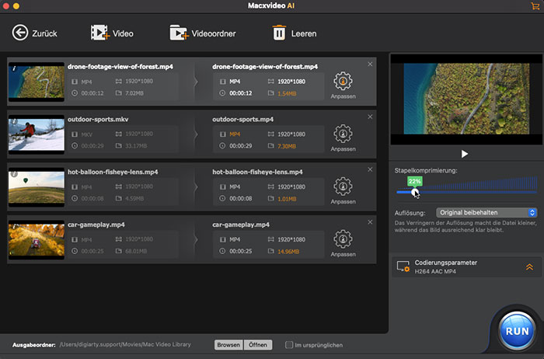Click the Stapelkomprimierung slider handle
Screen dimensions: 544x359
click(414, 192)
